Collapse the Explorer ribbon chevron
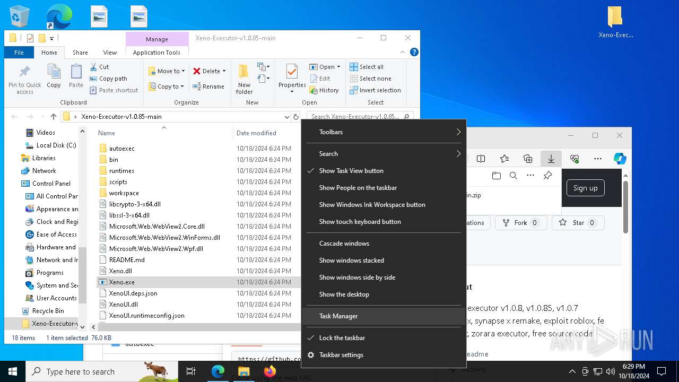This screenshot has width=679, height=382. (x=403, y=52)
